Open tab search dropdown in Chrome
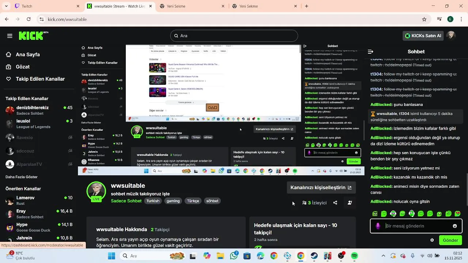The image size is (468, 263). [x=6, y=6]
